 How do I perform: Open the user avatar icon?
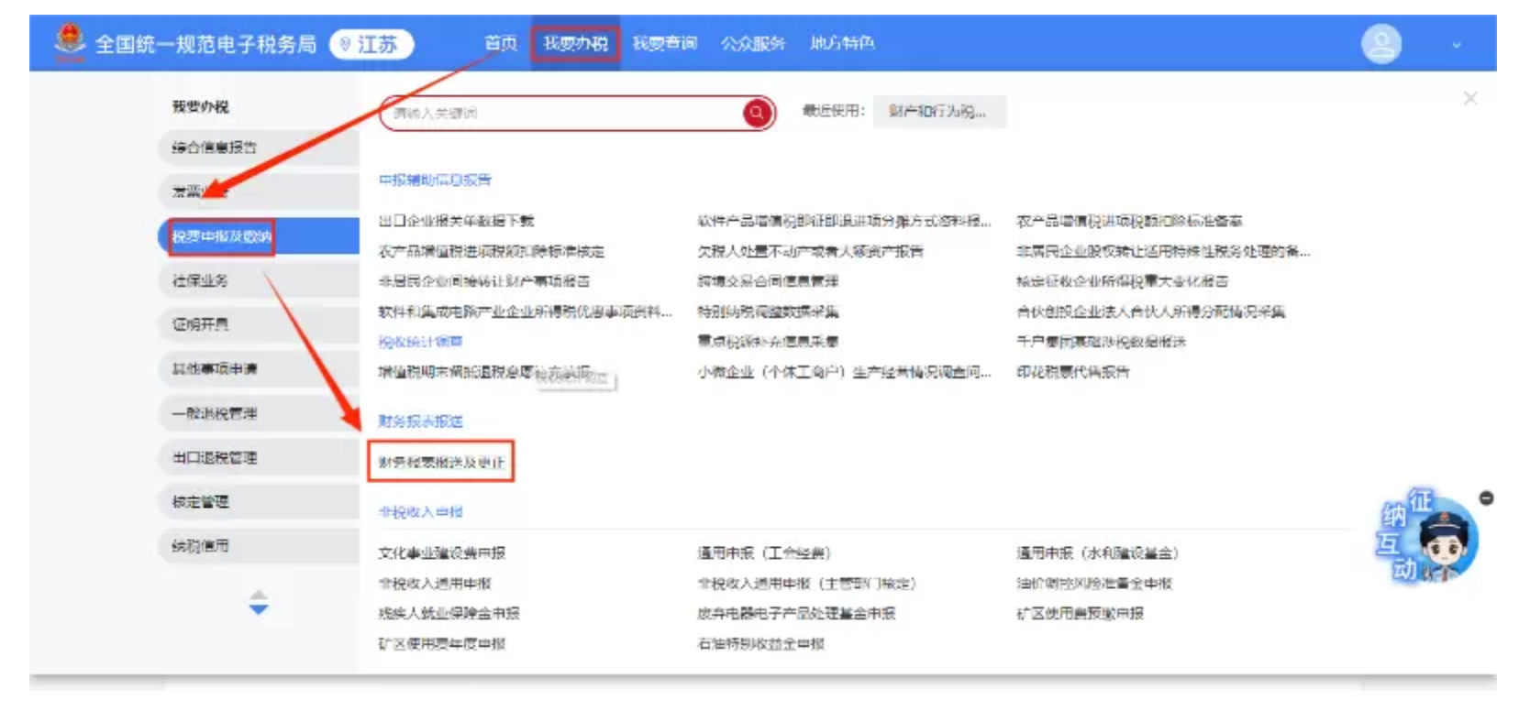click(1380, 44)
